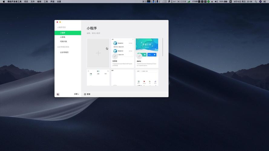269x151 pixels.
Task: Open the 工具 menu
Action: [46, 2]
